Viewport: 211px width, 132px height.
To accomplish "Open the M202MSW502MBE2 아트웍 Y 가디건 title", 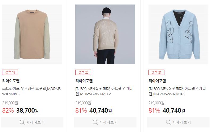I will (104, 91).
